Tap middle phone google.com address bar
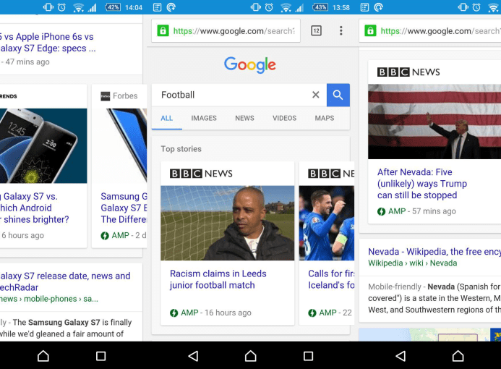Image resolution: width=501 pixels, height=369 pixels. tap(226, 30)
